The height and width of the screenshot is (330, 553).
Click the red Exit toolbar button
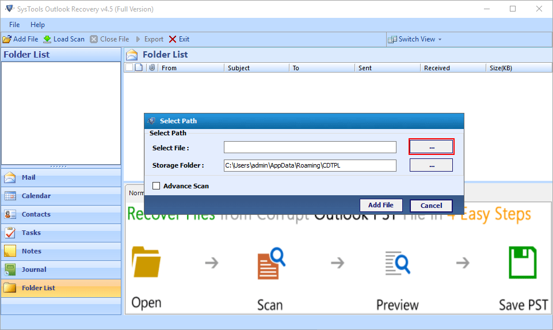(179, 39)
